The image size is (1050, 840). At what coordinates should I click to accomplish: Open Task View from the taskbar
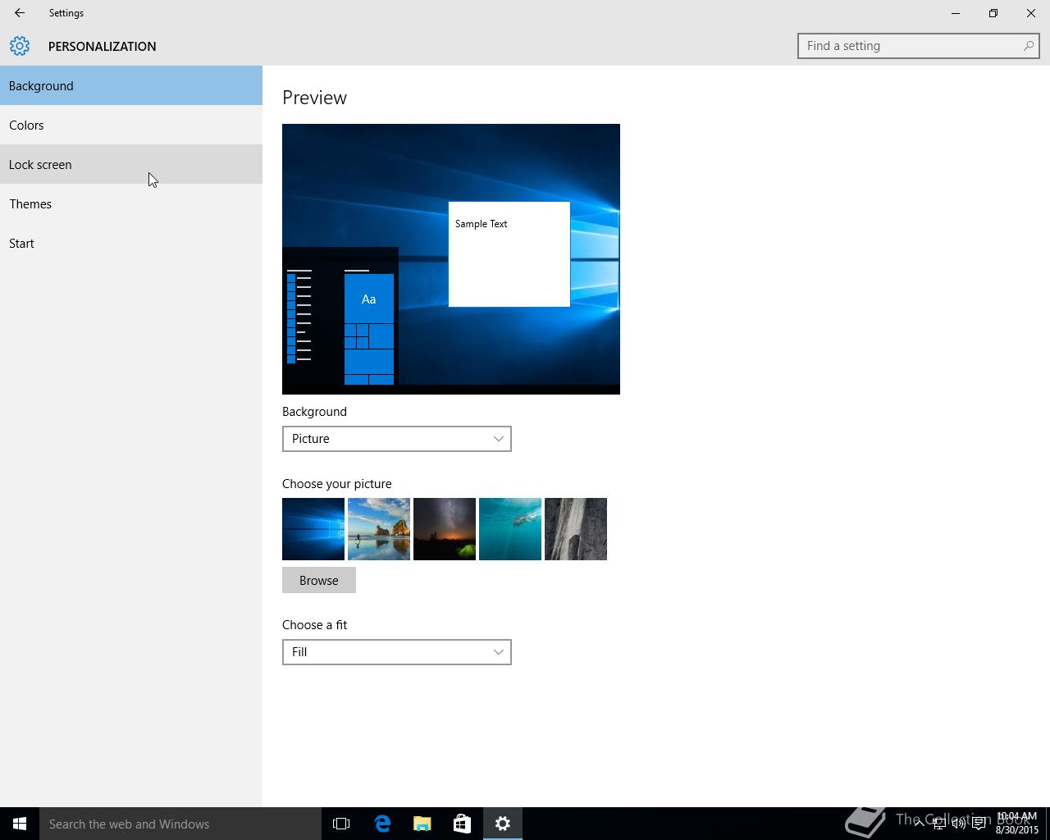341,824
